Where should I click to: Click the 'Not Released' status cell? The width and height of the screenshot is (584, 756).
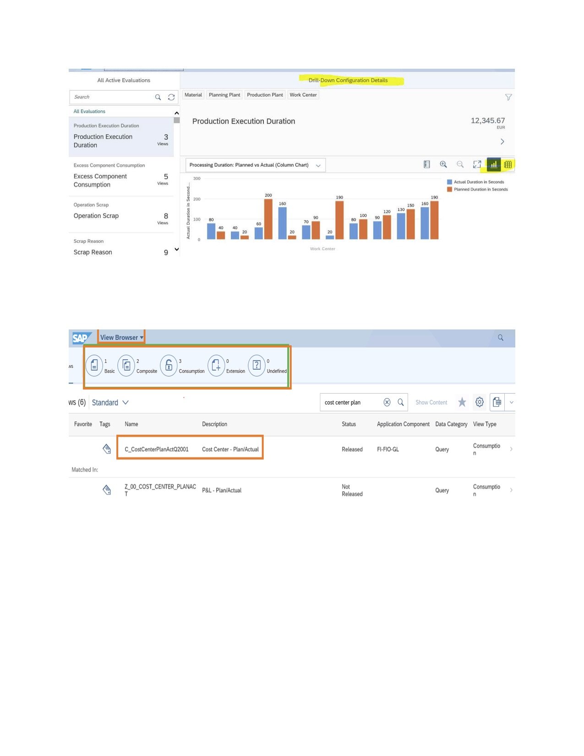(x=352, y=490)
